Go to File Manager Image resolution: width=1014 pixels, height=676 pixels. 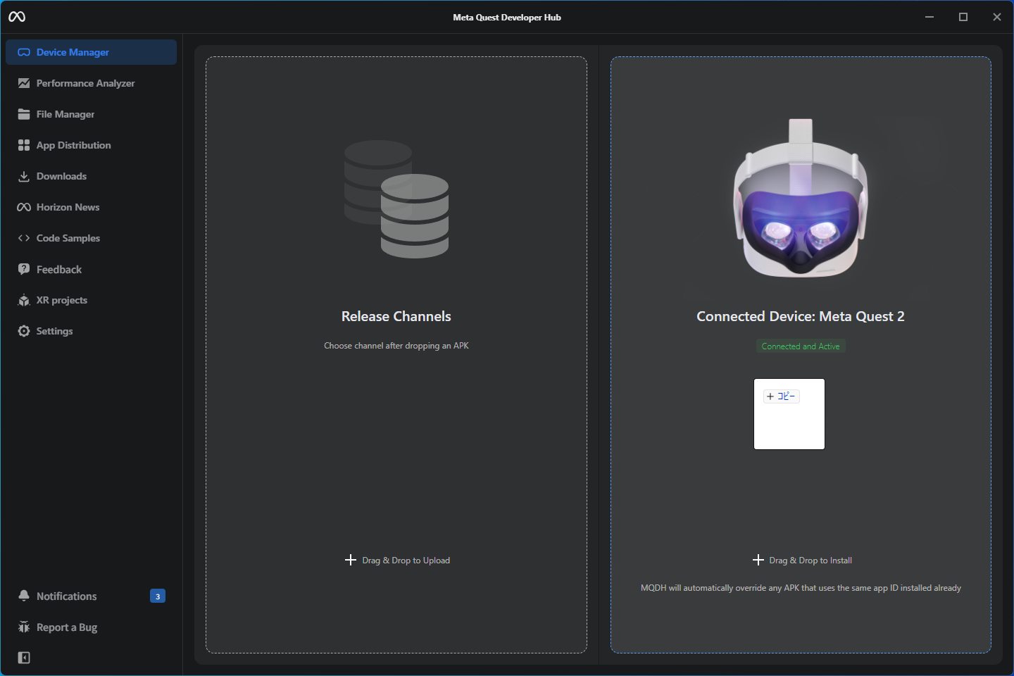point(91,114)
